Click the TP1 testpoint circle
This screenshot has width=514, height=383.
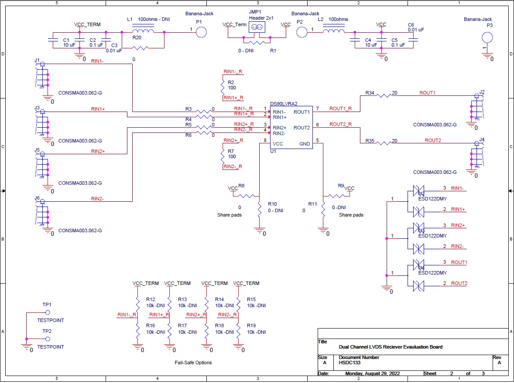click(x=47, y=312)
